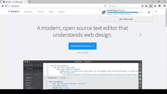
Task: Show All Downloads
Action: (126, 19)
